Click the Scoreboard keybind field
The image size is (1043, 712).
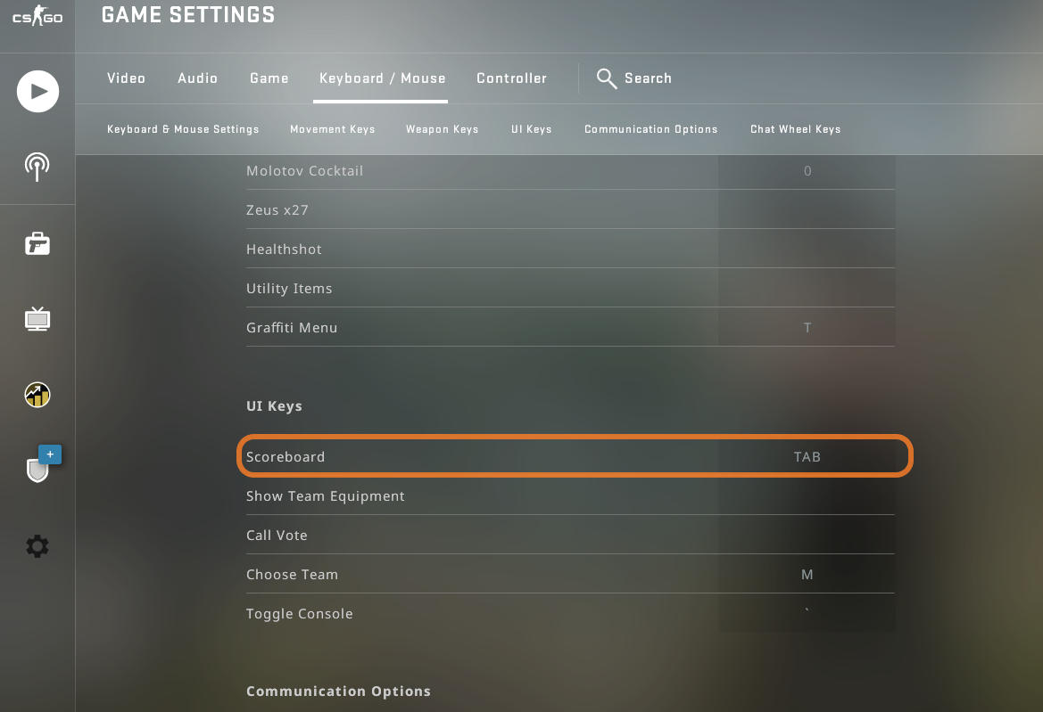point(807,456)
